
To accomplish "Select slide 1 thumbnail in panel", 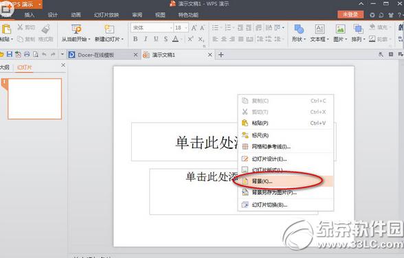I will point(35,99).
